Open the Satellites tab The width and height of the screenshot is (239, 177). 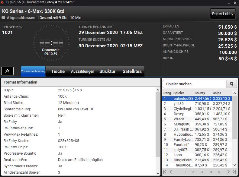(132, 71)
